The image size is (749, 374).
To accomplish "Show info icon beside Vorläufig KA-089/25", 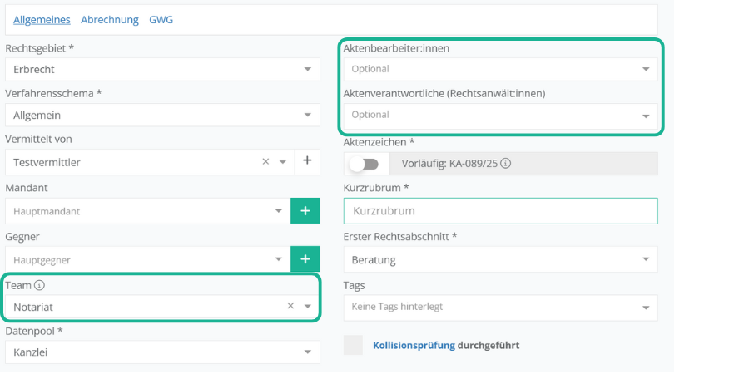I will point(505,164).
